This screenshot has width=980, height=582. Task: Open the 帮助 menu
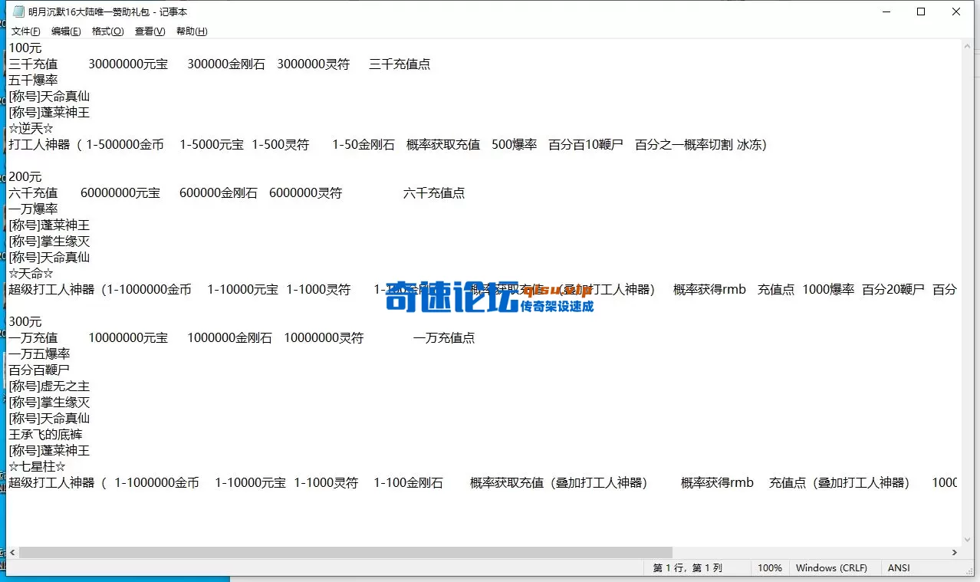(x=190, y=31)
